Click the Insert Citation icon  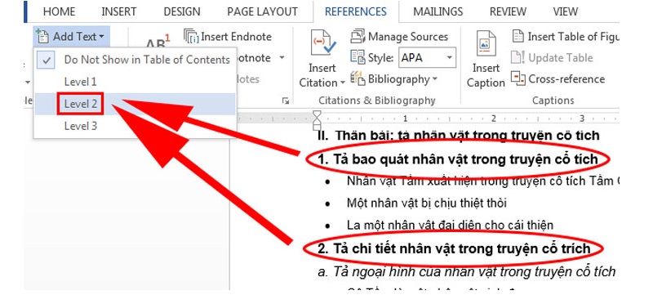tap(322, 43)
